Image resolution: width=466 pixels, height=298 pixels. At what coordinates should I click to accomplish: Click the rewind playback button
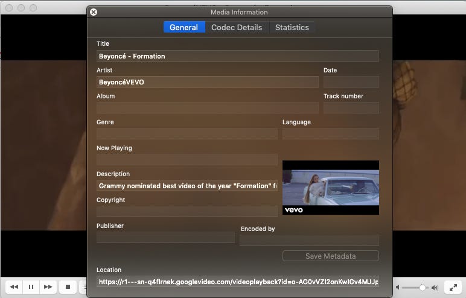(x=14, y=287)
